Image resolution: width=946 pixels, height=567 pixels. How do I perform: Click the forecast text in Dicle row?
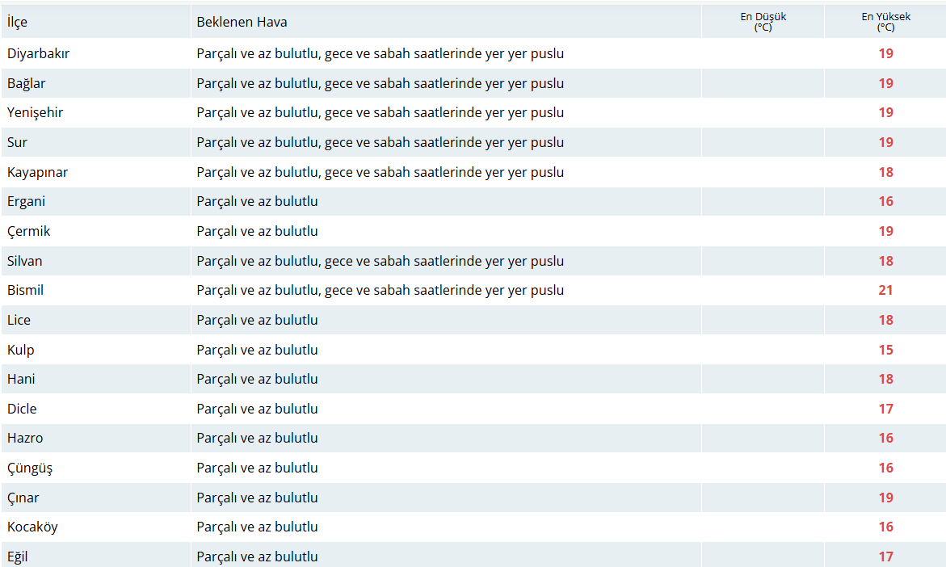pos(257,409)
